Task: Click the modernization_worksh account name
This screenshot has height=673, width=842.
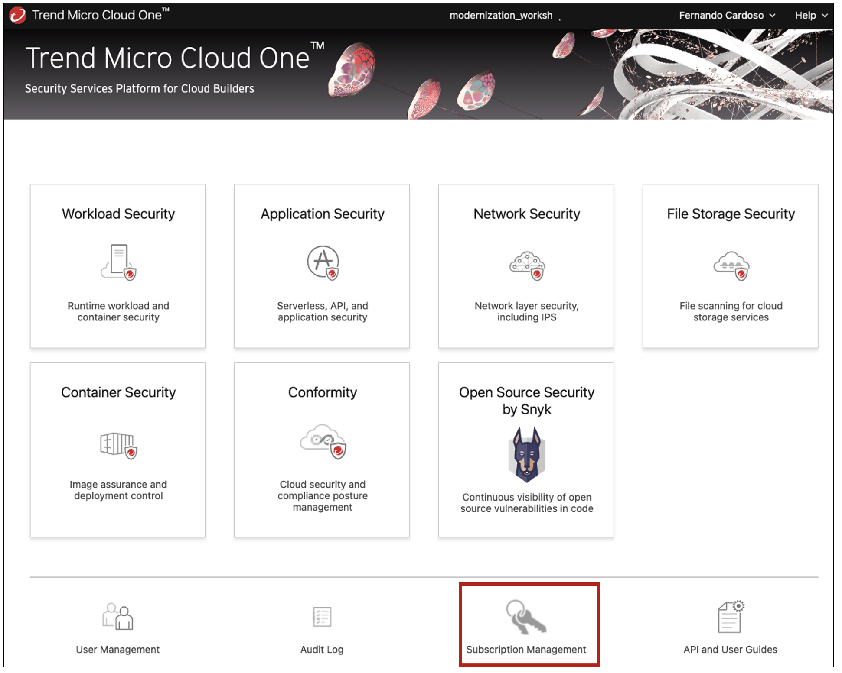Action: point(500,15)
